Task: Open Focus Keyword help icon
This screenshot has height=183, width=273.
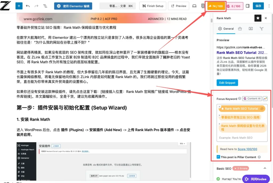Action: click(240, 99)
